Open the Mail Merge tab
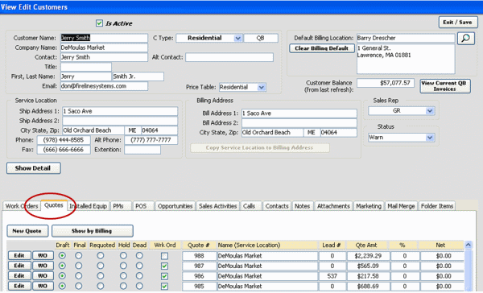The image size is (483, 293). pos(401,206)
